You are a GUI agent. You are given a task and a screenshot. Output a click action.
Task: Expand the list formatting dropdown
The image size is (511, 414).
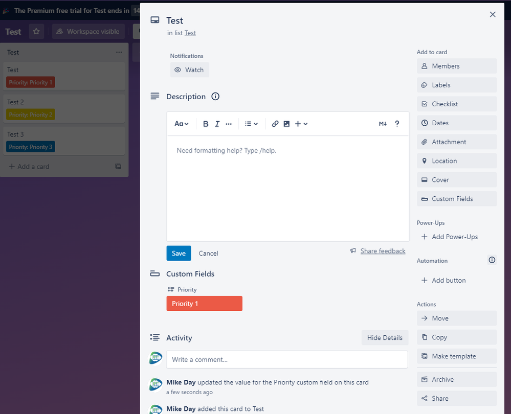tap(251, 124)
